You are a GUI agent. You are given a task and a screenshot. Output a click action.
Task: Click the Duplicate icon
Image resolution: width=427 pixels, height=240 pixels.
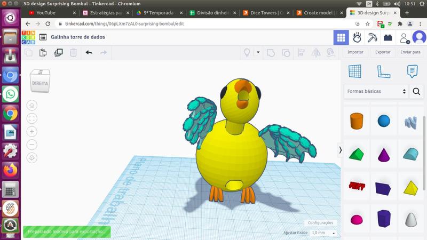point(58,52)
